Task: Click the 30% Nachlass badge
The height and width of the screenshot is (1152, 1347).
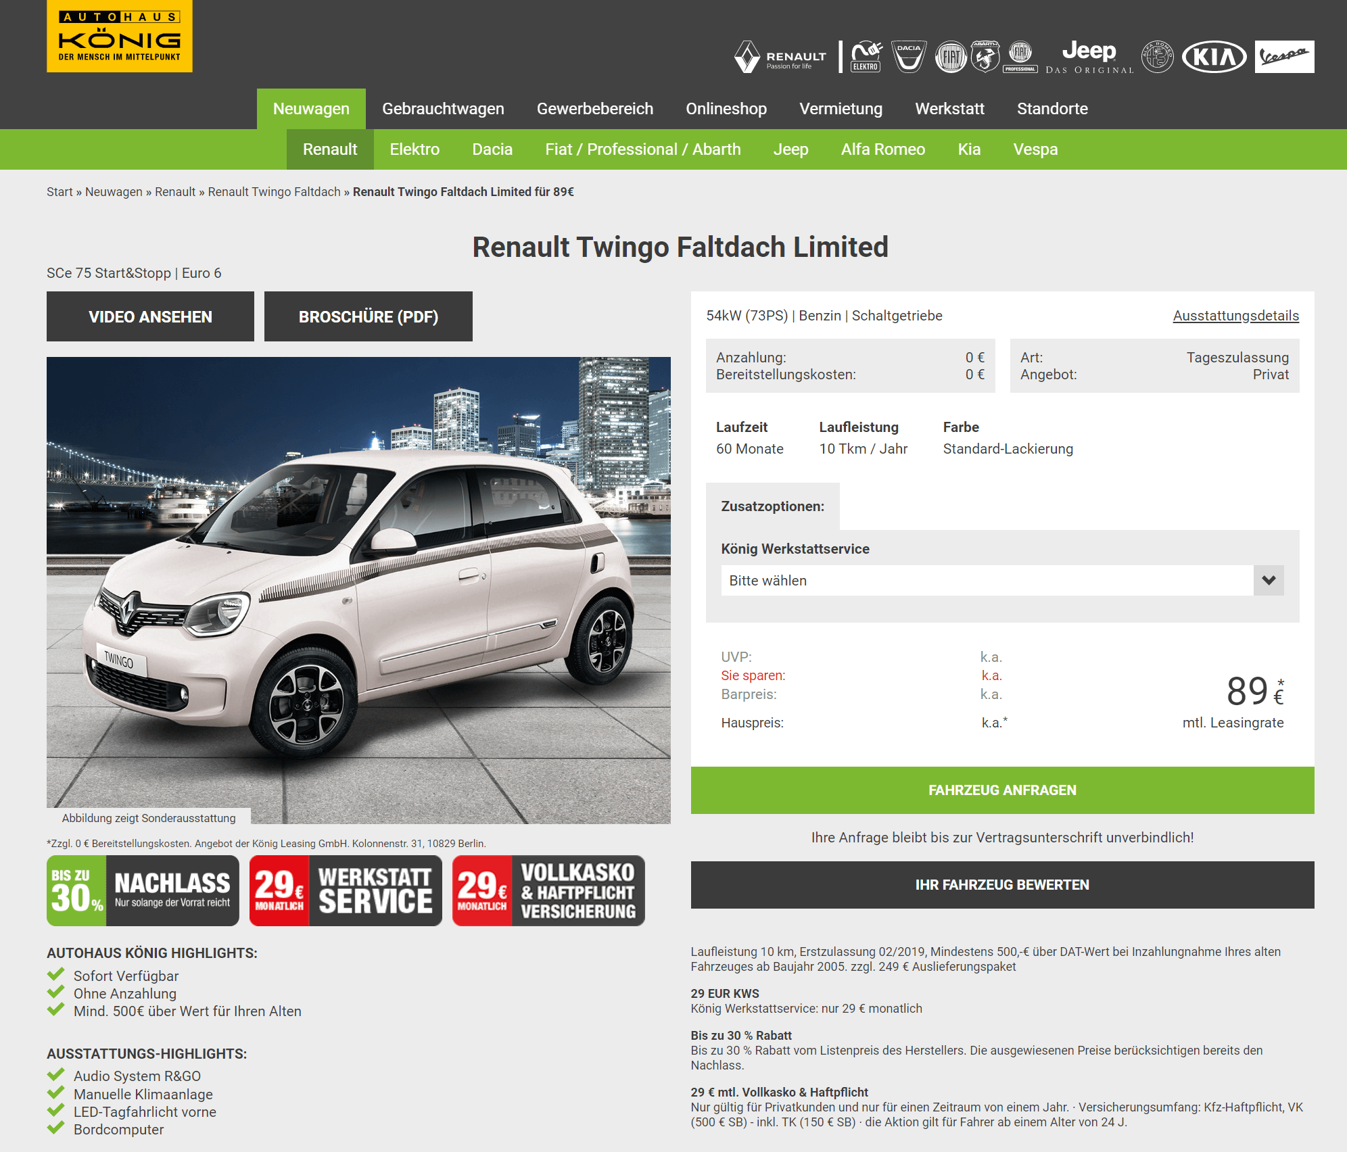Action: 143,890
